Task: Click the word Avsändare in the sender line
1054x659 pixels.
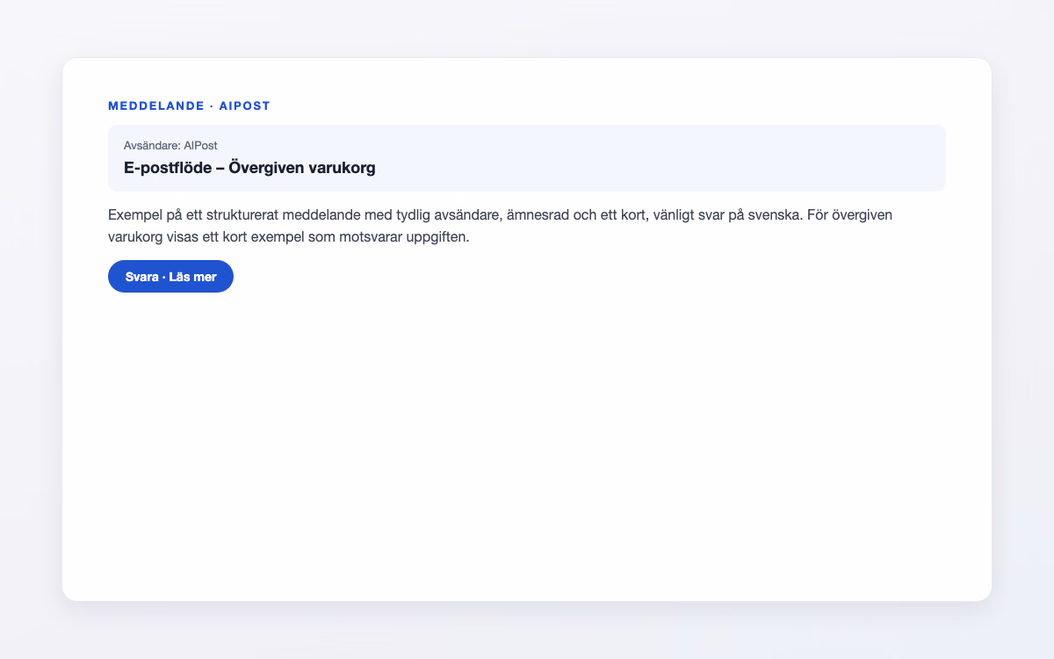Action: (x=151, y=145)
